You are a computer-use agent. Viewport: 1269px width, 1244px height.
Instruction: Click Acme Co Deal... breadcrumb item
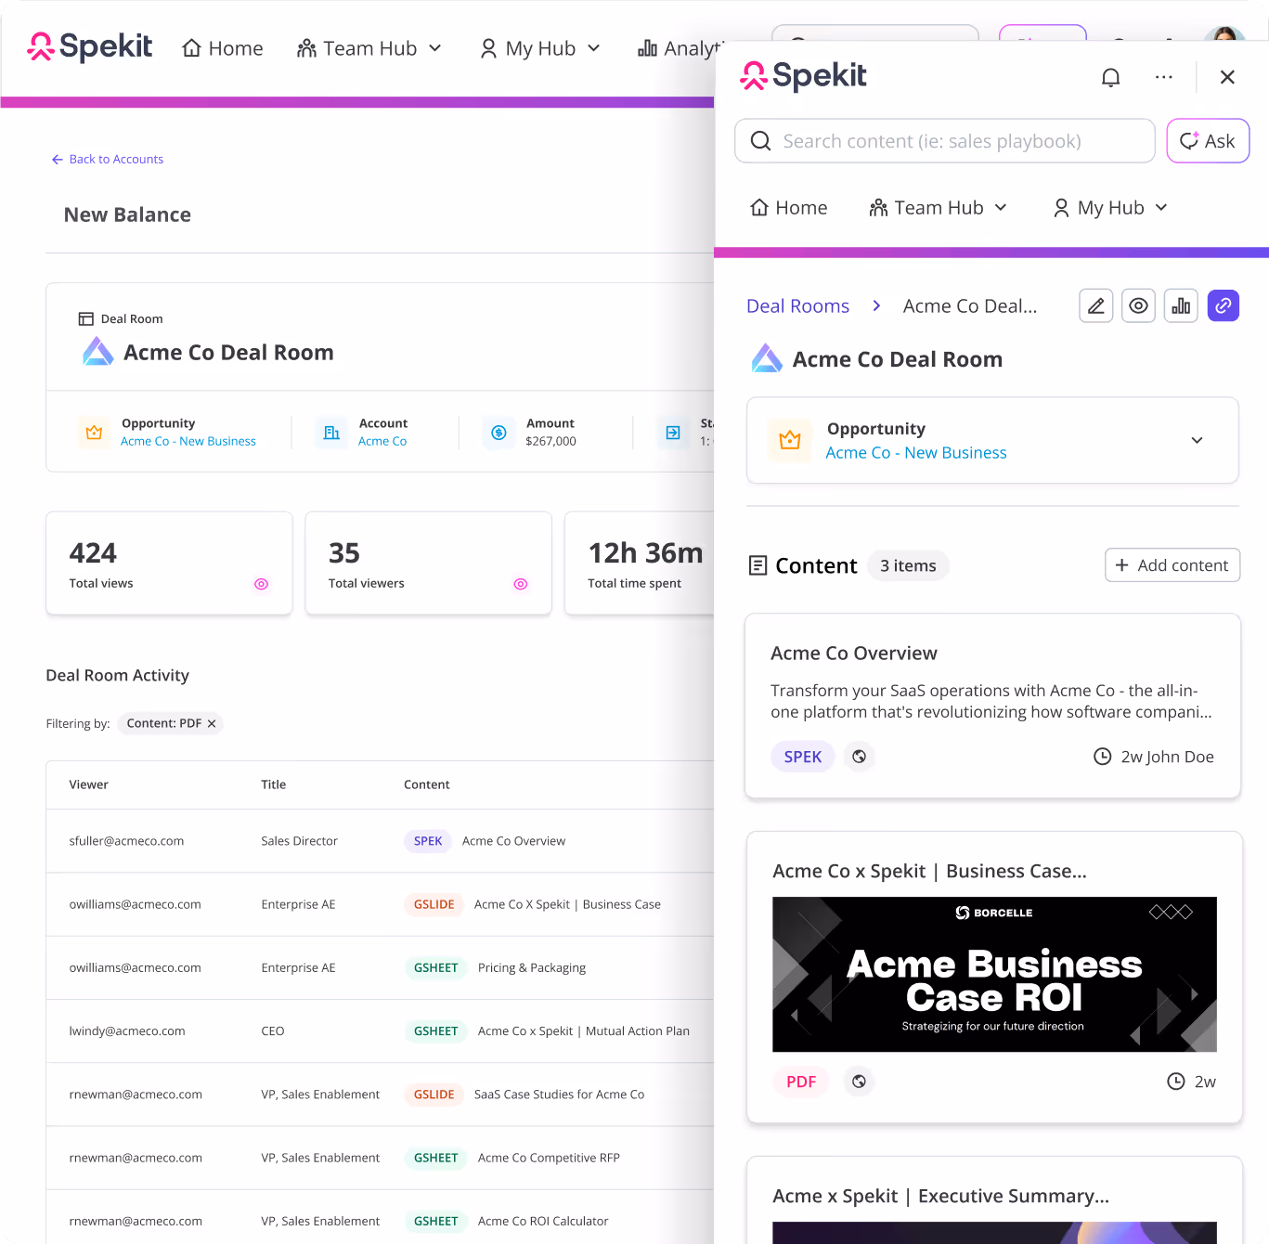tap(970, 306)
